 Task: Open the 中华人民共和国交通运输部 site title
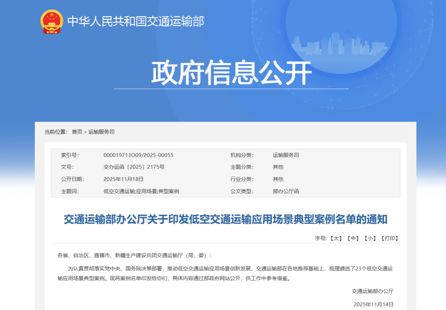[x=136, y=22]
